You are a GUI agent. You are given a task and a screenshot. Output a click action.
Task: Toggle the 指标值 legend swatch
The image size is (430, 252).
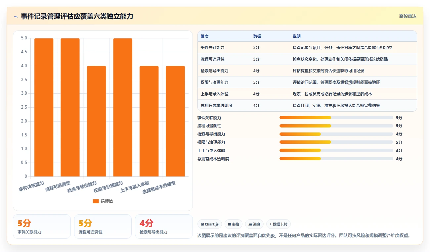pyautogui.click(x=96, y=201)
